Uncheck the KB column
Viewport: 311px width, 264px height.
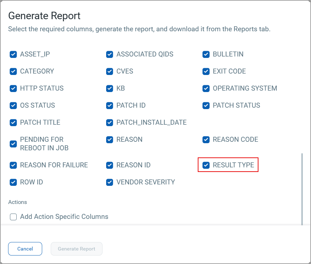(x=110, y=88)
